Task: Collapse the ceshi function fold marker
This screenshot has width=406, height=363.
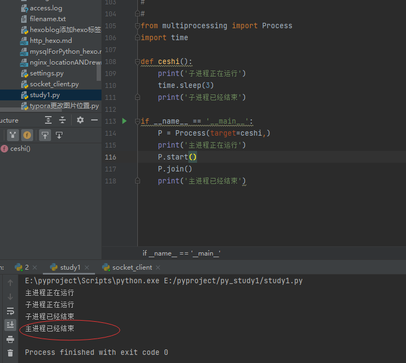Action: [x=137, y=61]
